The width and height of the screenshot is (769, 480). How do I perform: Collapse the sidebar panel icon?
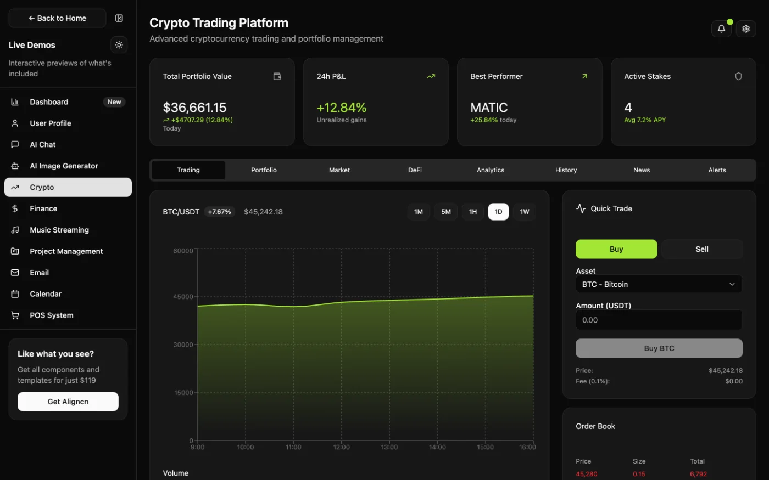tap(119, 18)
